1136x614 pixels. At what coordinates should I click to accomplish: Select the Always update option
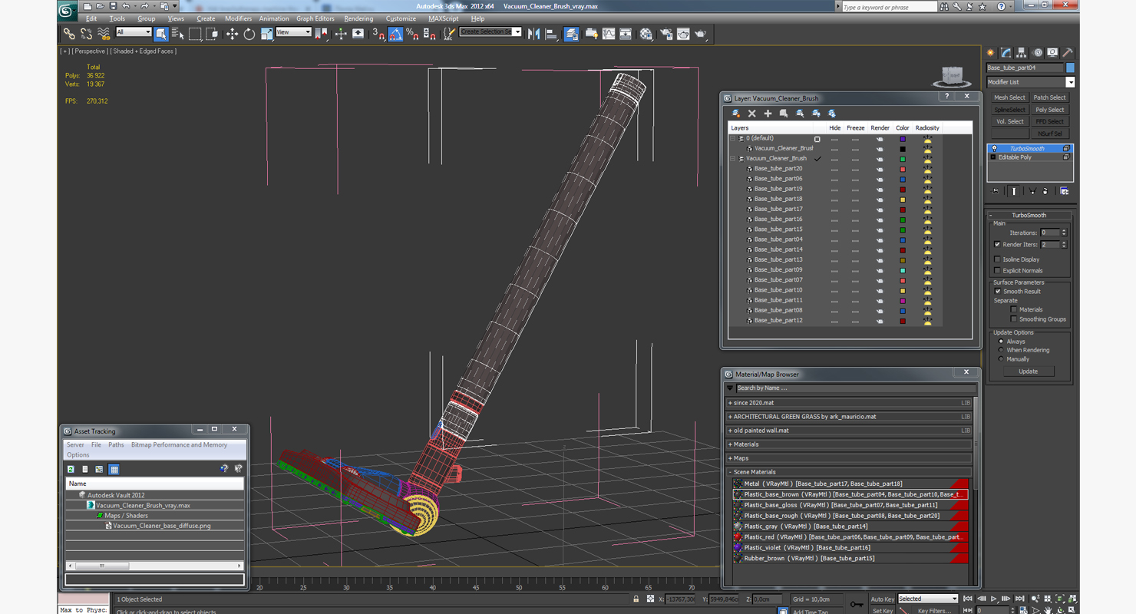1001,342
